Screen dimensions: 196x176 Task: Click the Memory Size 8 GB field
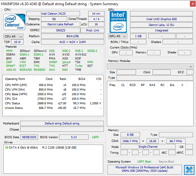click(130, 135)
